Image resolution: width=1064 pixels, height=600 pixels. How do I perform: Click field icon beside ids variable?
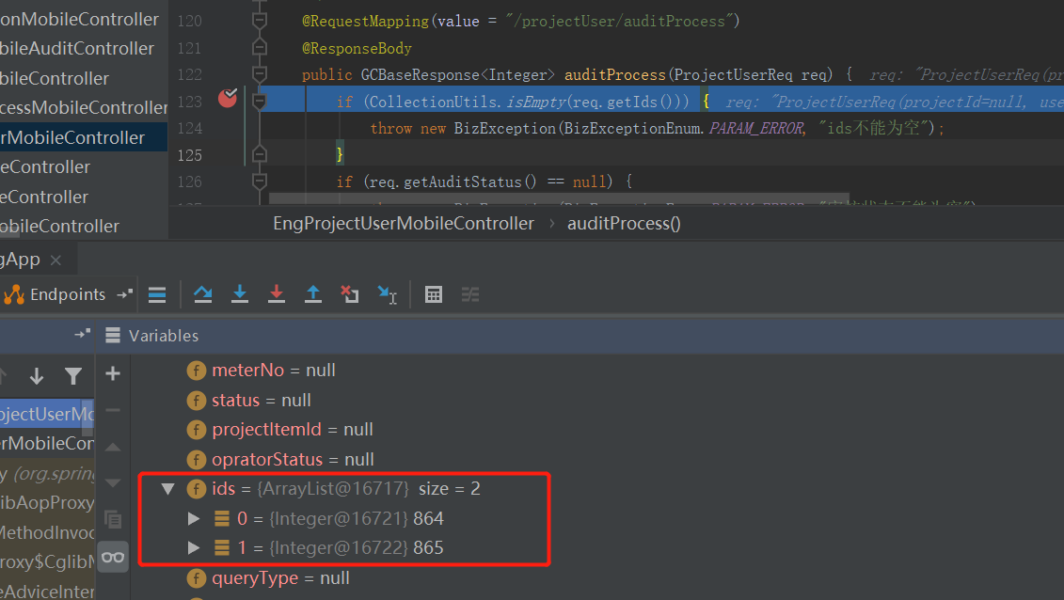(196, 488)
